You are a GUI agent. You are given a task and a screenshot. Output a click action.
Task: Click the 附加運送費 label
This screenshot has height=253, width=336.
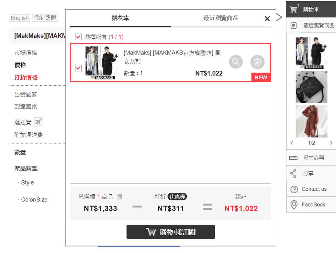click(29, 135)
